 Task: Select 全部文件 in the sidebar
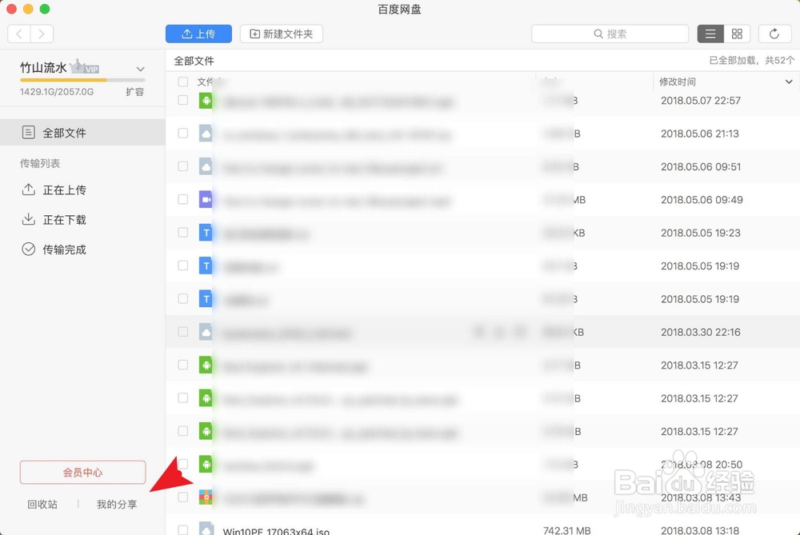(x=82, y=133)
